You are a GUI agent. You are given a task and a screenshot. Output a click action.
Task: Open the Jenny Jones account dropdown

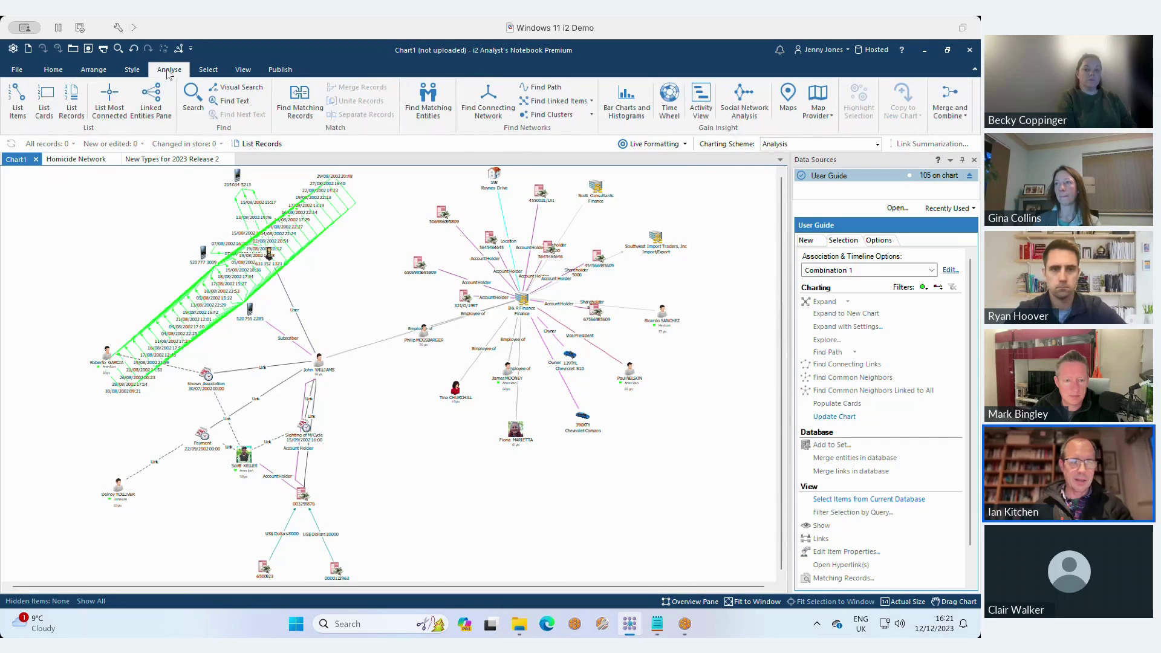point(822,50)
